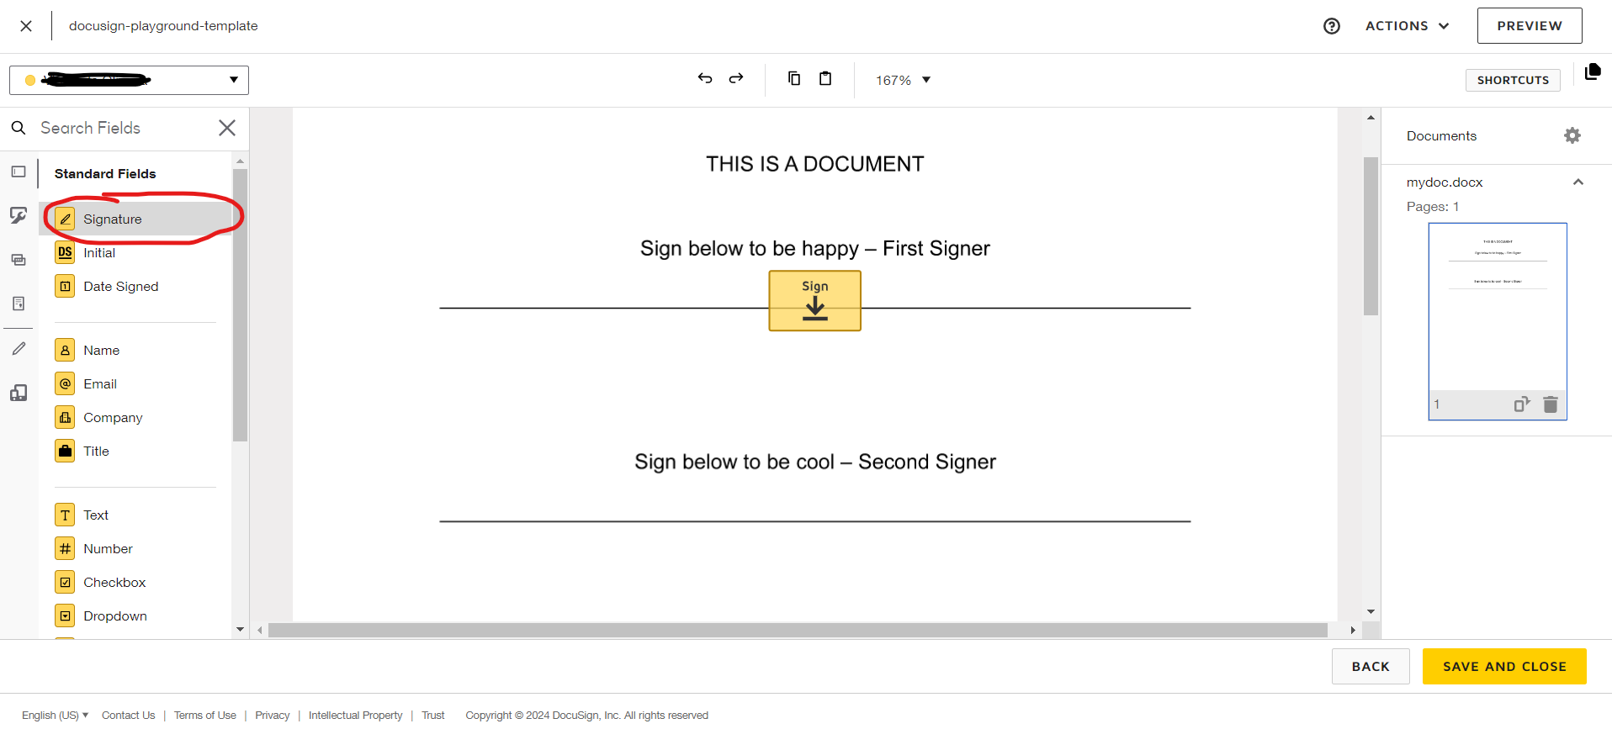Select the standard fields sidebar icon
The width and height of the screenshot is (1612, 729).
(19, 172)
